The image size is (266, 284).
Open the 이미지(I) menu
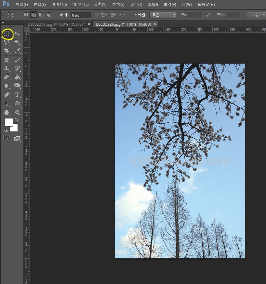(x=59, y=4)
